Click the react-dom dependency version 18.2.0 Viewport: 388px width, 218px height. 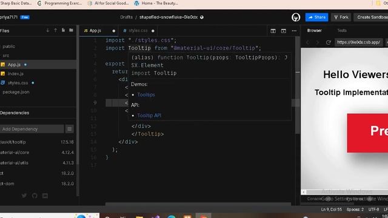(x=67, y=183)
